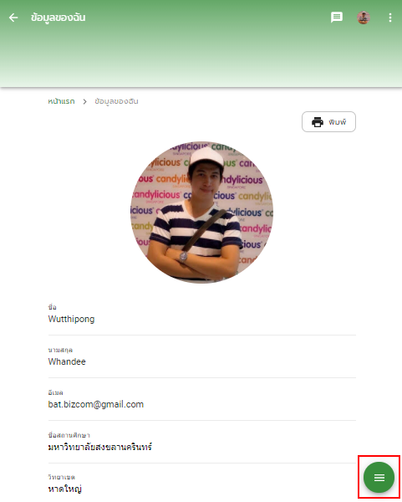
Task: Open the three-dot more options menu
Action: (x=389, y=18)
